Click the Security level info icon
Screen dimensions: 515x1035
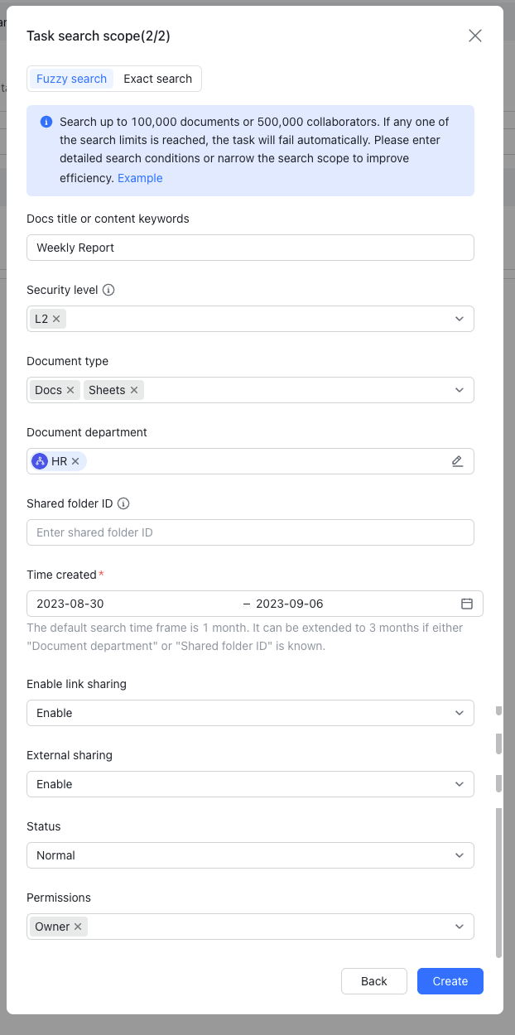[x=108, y=291]
